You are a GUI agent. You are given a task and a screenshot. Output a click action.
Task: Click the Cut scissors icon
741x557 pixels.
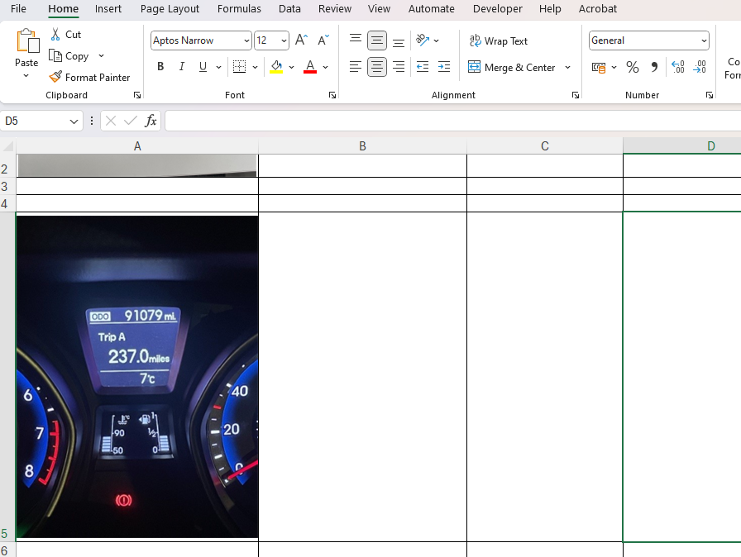55,35
